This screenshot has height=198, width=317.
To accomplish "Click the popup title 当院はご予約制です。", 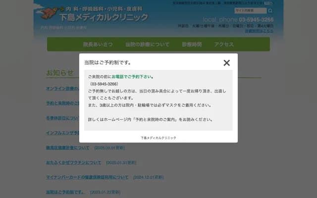I will 108,63.
